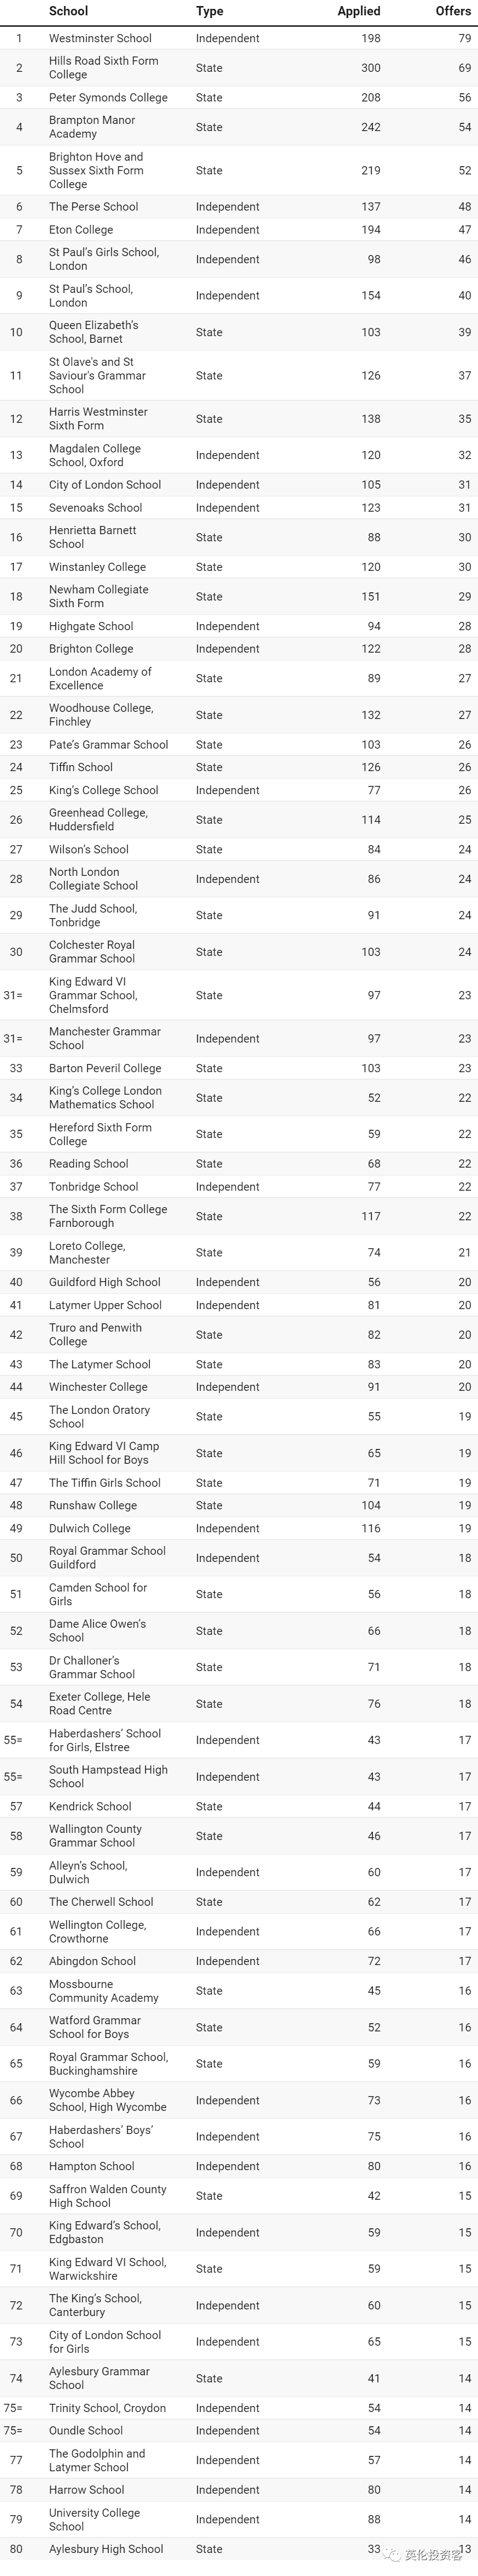Screen dimensions: 478x2576
Task: Sort by the School column header
Action: pyautogui.click(x=68, y=11)
